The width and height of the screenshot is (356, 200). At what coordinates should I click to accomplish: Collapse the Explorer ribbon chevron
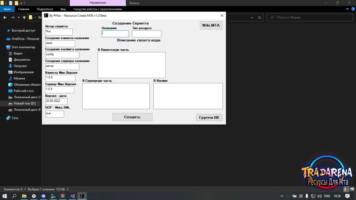pyautogui.click(x=347, y=9)
